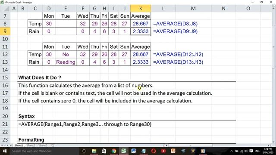Screen dimensions: 276x155
Task: Select row 9 header
Action: pos(5,31)
